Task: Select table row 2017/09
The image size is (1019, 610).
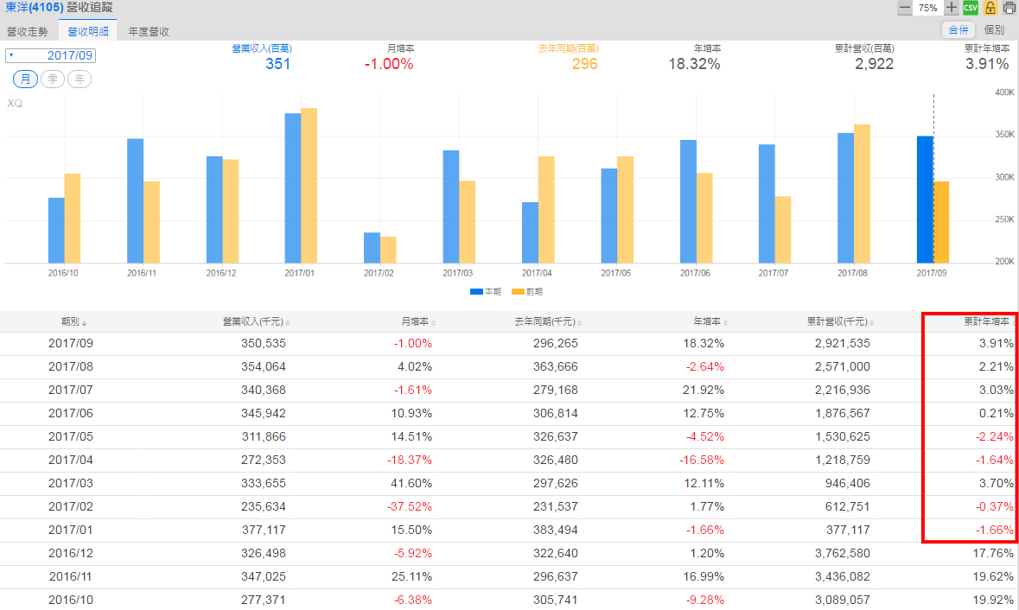Action: coord(510,344)
